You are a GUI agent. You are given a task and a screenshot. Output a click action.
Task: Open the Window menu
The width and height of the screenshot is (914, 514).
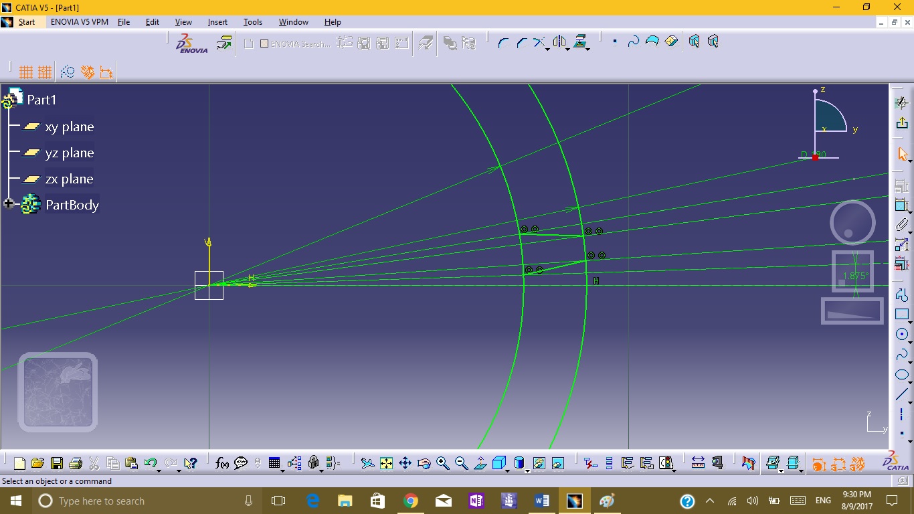294,22
